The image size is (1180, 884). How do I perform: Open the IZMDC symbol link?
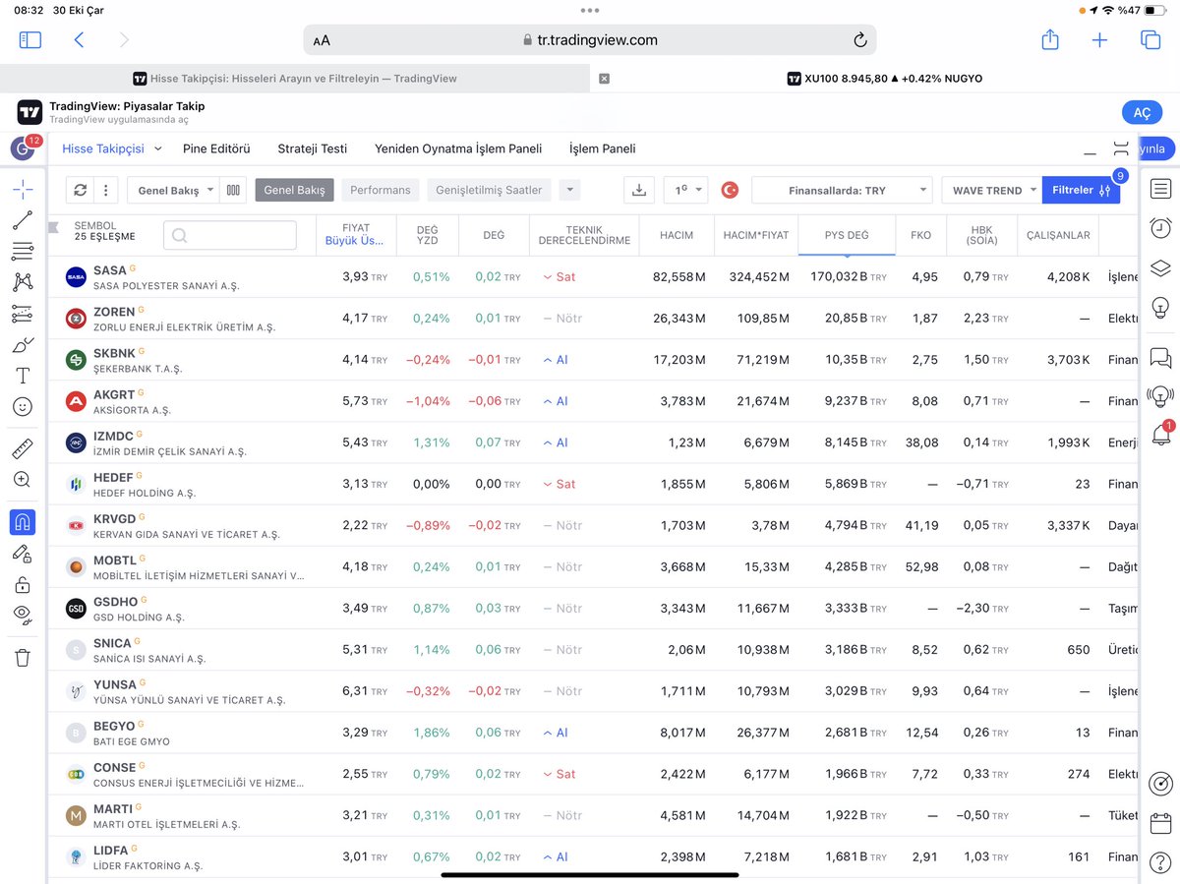click(113, 436)
